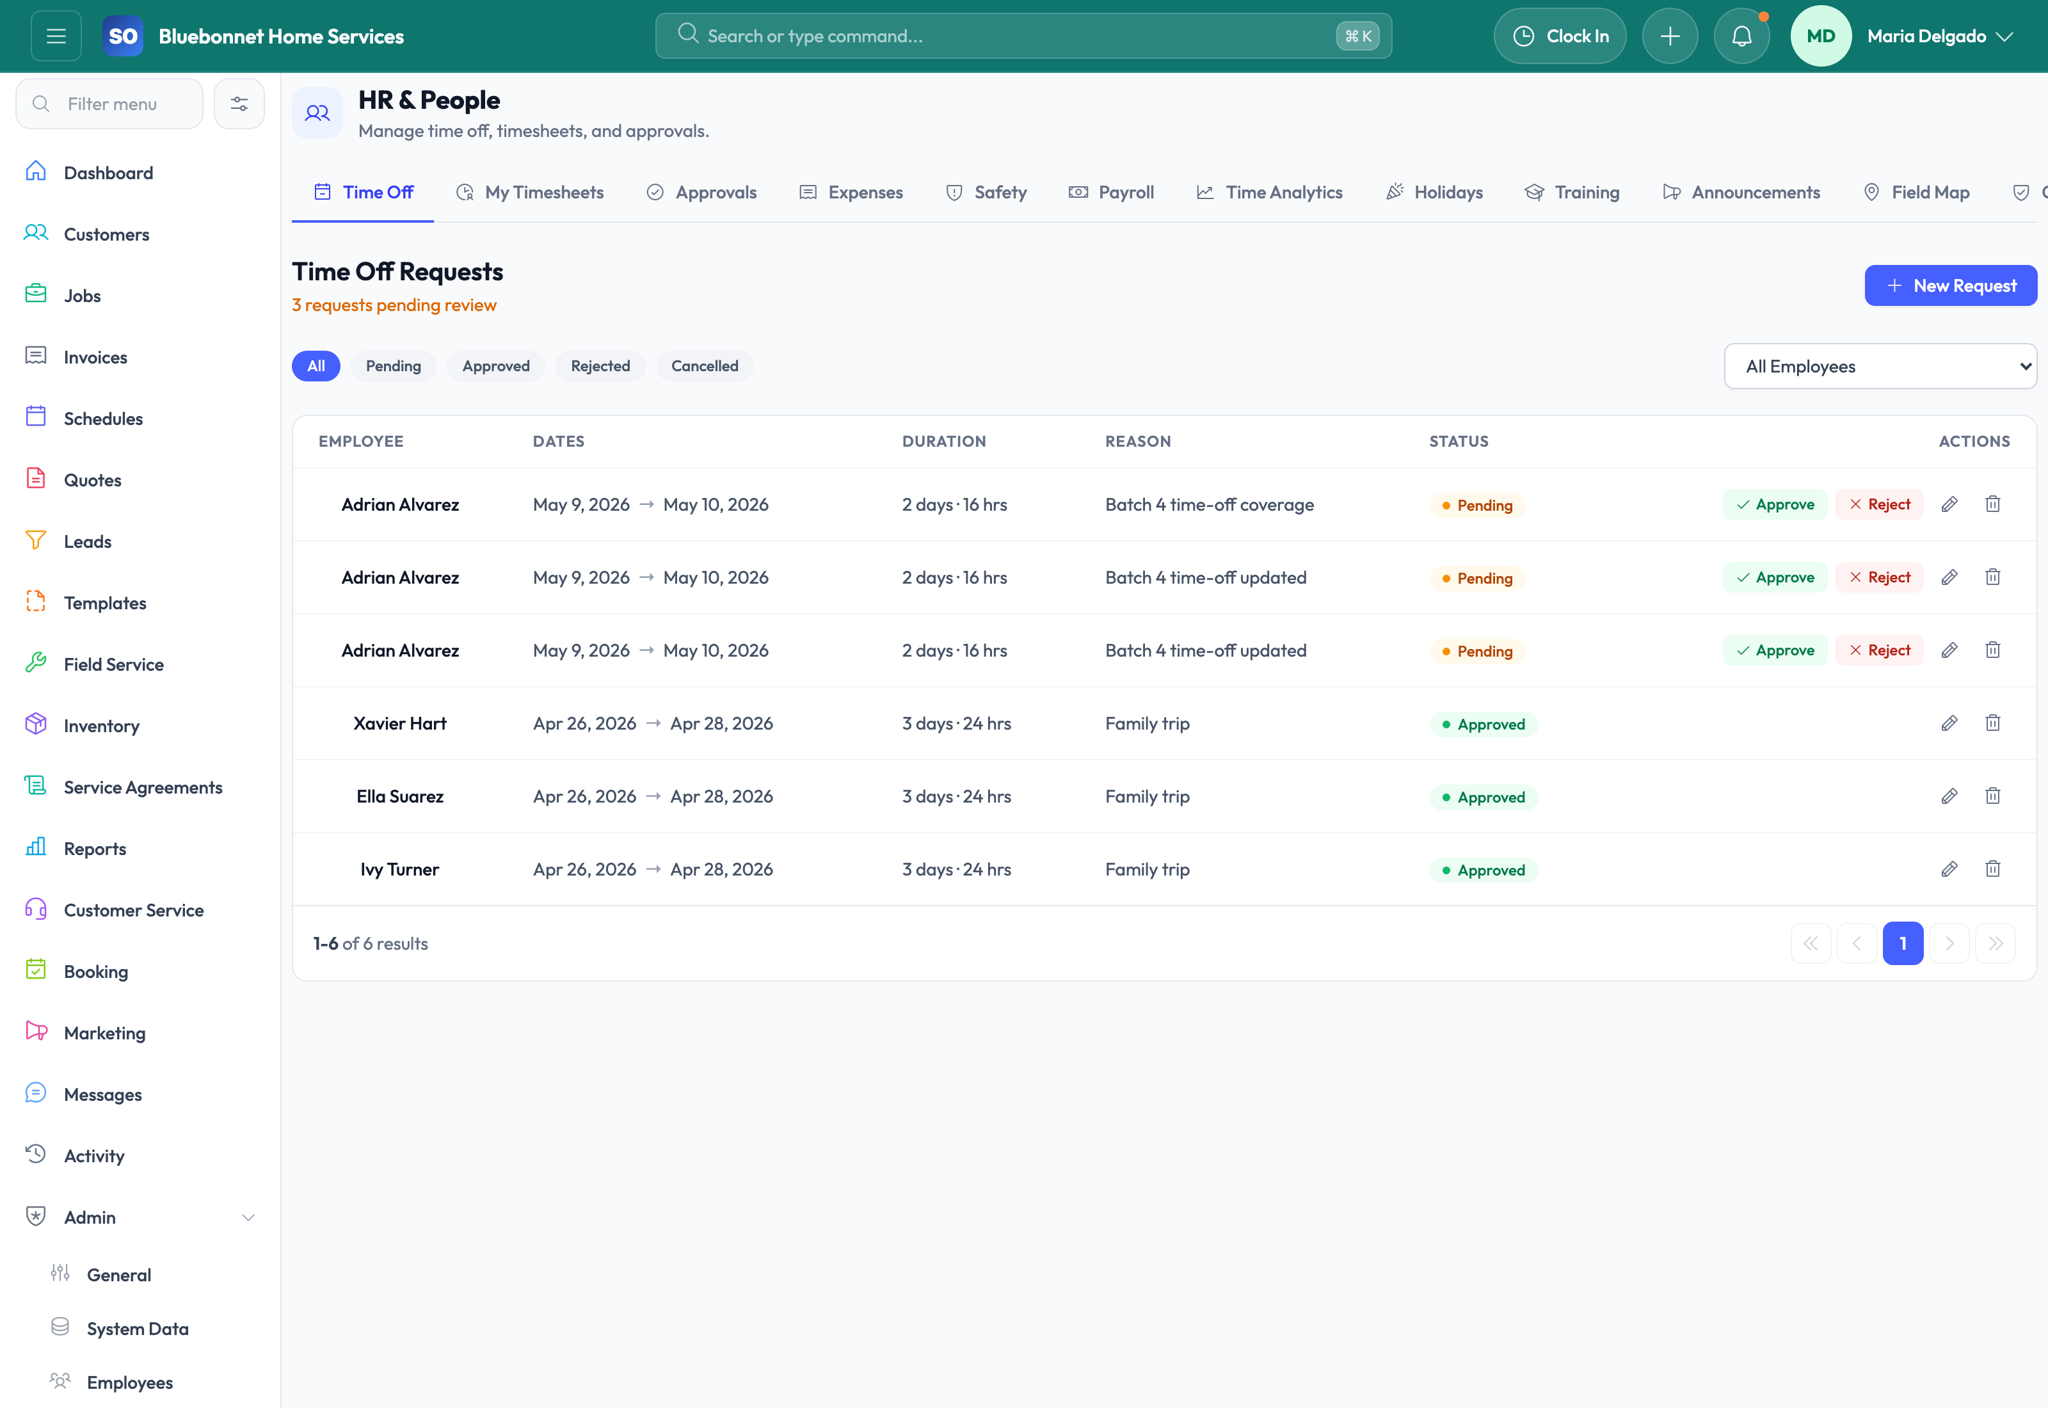Open Leads in sidebar
The image size is (2048, 1408).
point(140,541)
